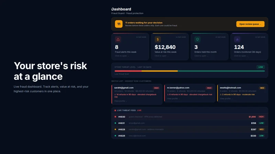Click the orange dollar sign icon
The width and height of the screenshot is (275, 154).
point(158,39)
